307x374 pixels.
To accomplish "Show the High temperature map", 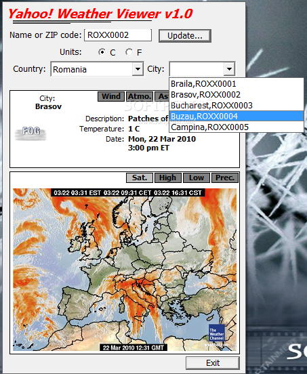I will (x=168, y=178).
